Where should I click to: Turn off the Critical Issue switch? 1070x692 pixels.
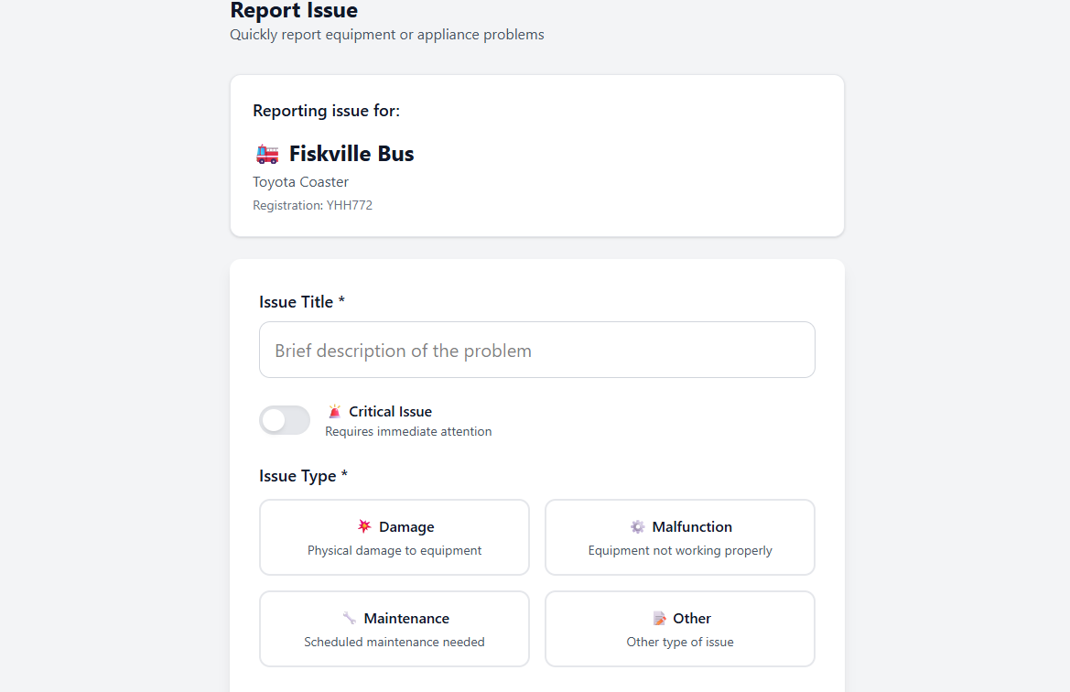(284, 420)
